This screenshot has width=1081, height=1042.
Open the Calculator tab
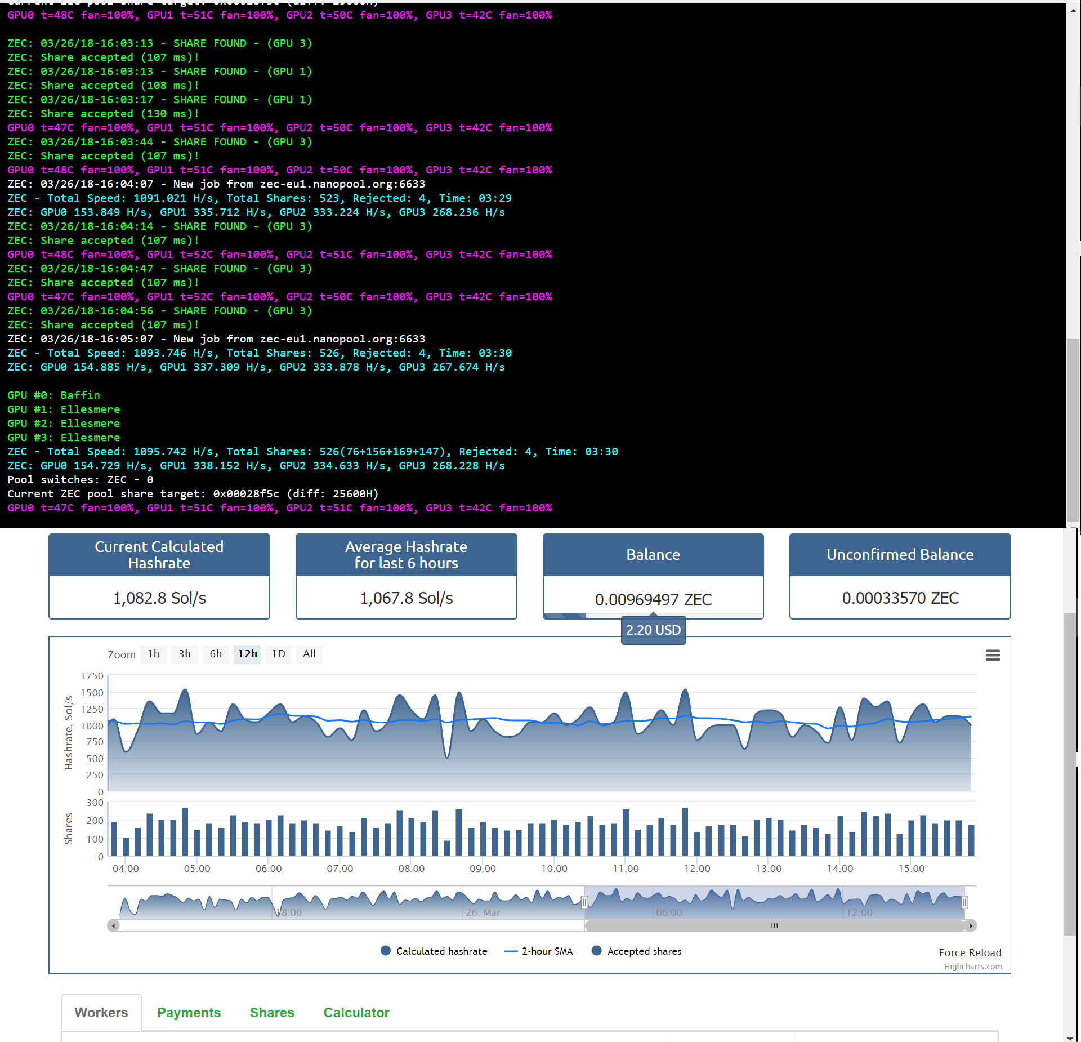[356, 1012]
